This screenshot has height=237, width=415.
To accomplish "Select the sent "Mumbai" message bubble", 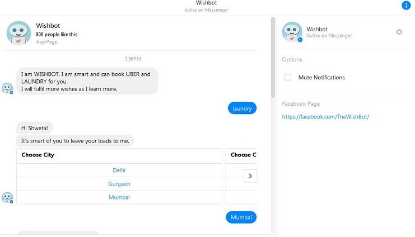I will (x=241, y=217).
